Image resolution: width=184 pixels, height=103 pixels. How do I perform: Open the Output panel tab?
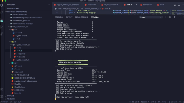pyautogui.click(x=69, y=17)
